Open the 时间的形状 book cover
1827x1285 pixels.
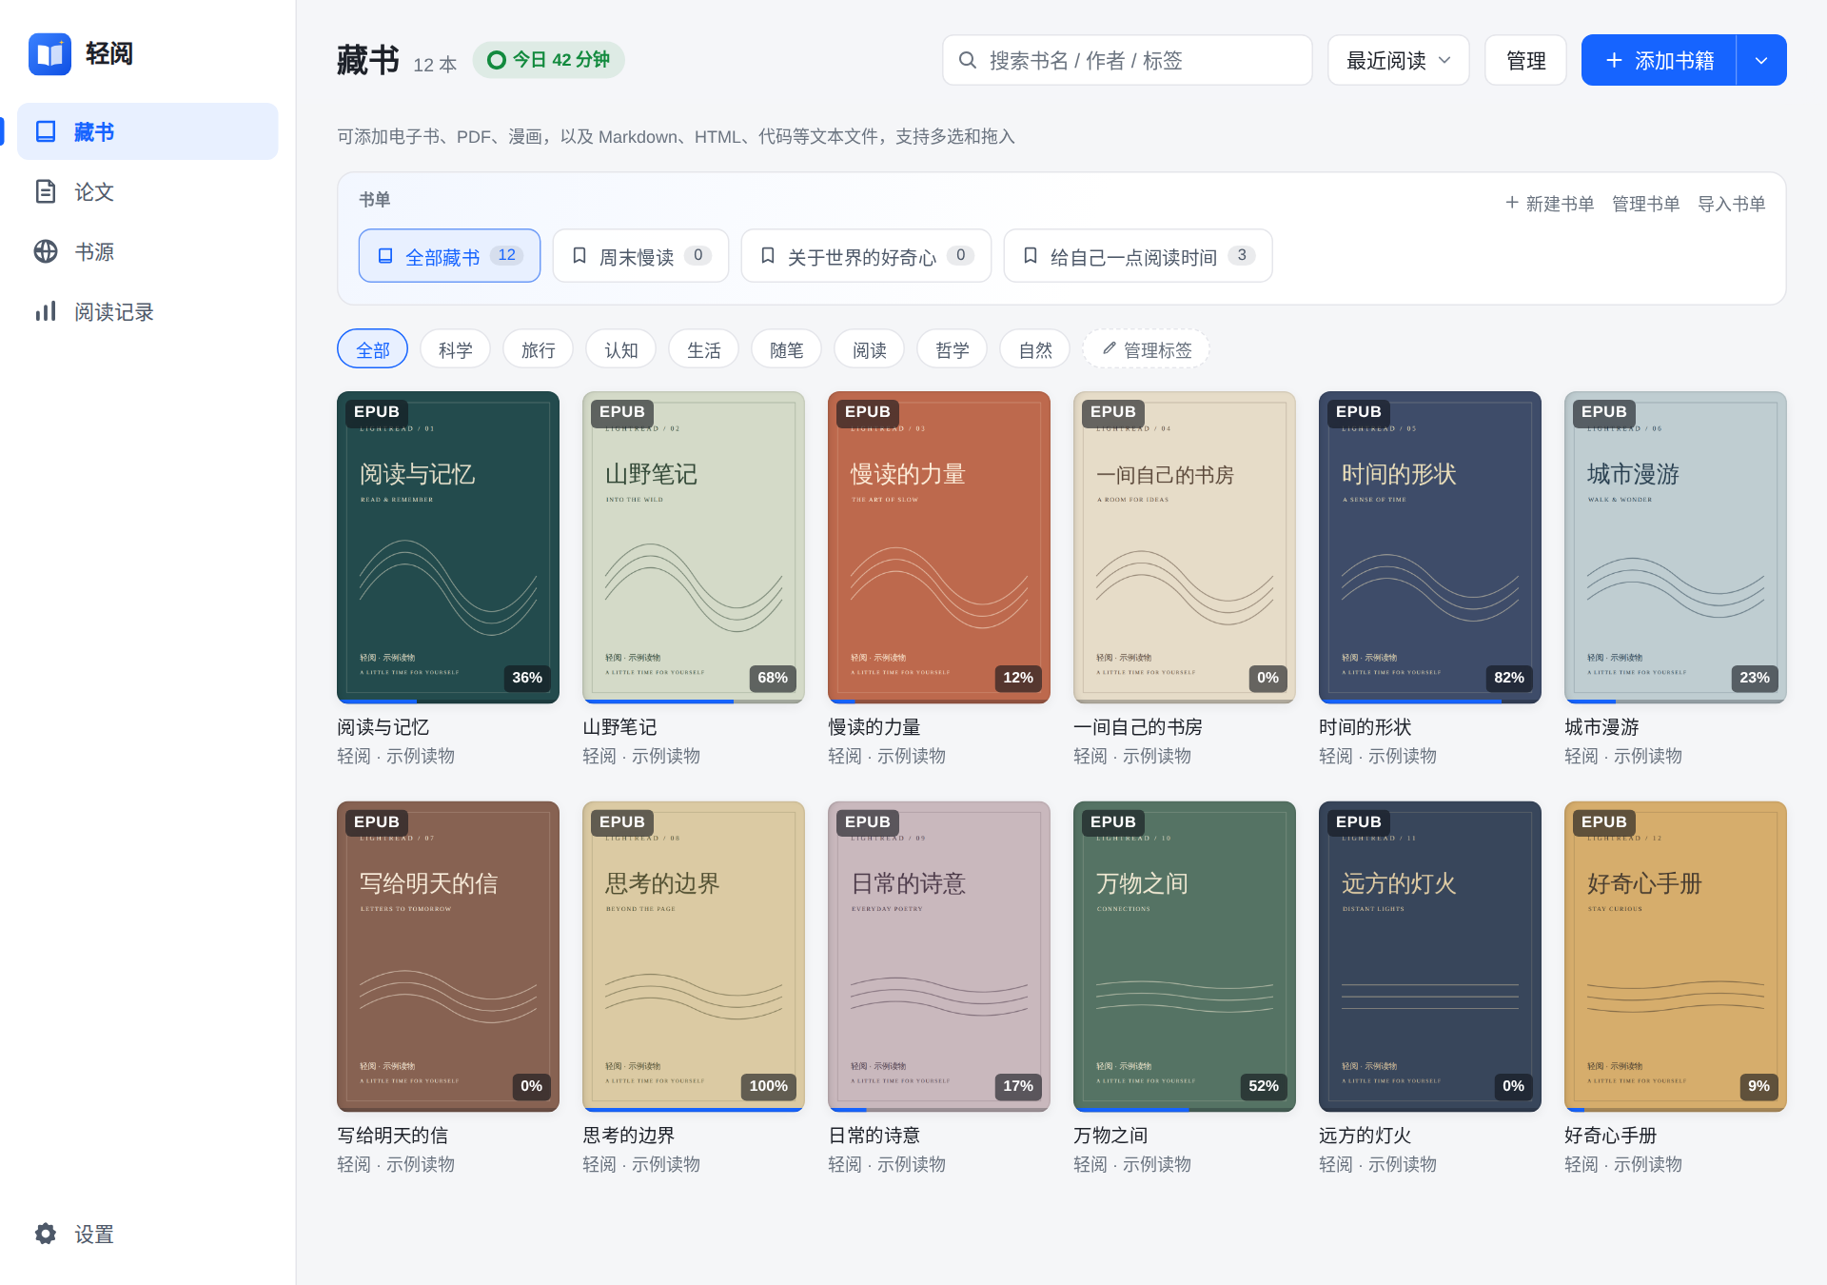pos(1430,547)
